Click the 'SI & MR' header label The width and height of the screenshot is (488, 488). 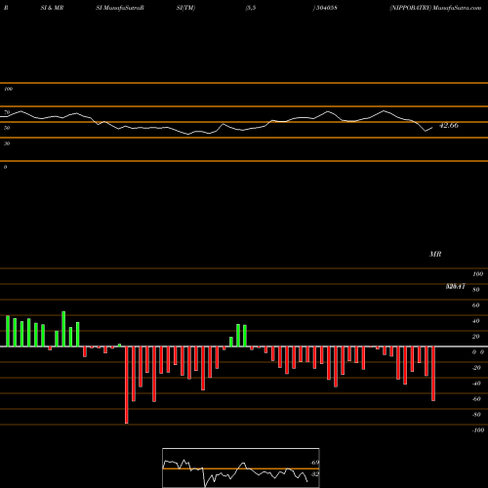click(x=52, y=8)
